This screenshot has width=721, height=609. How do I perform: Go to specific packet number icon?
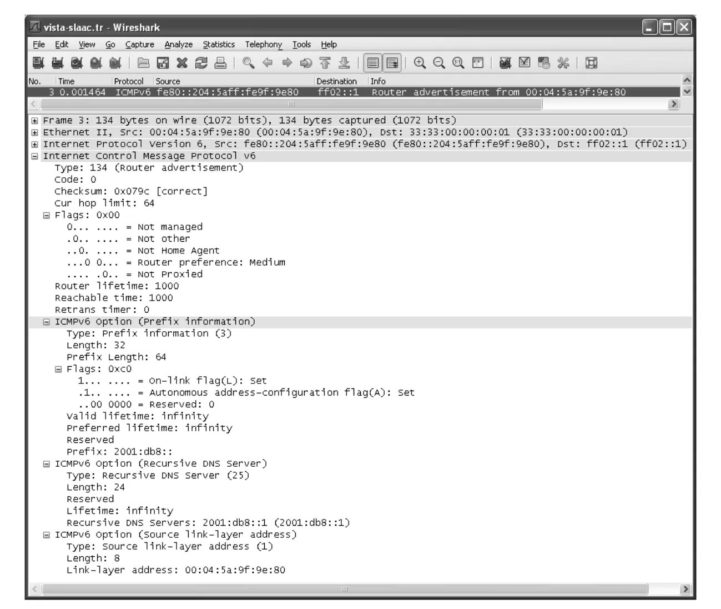click(306, 63)
